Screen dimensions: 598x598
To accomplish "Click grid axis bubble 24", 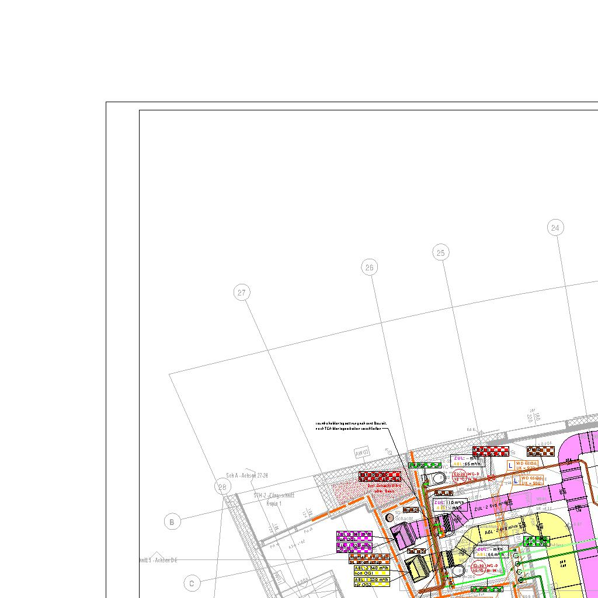I will point(555,228).
